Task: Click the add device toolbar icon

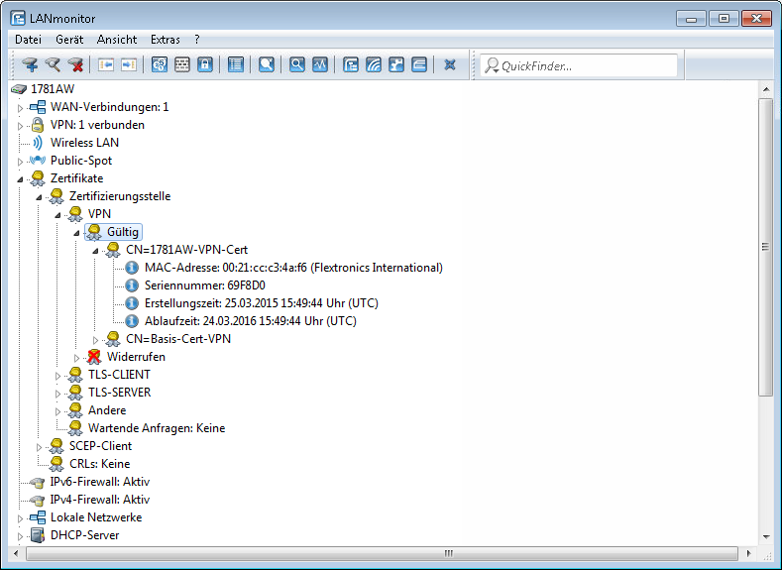Action: (x=30, y=65)
